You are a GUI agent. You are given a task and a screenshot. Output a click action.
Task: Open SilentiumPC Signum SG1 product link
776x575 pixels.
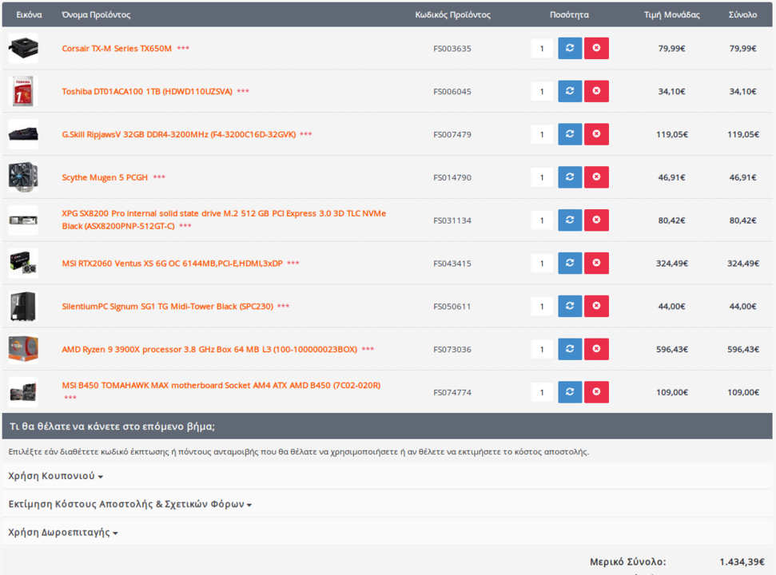pyautogui.click(x=167, y=307)
